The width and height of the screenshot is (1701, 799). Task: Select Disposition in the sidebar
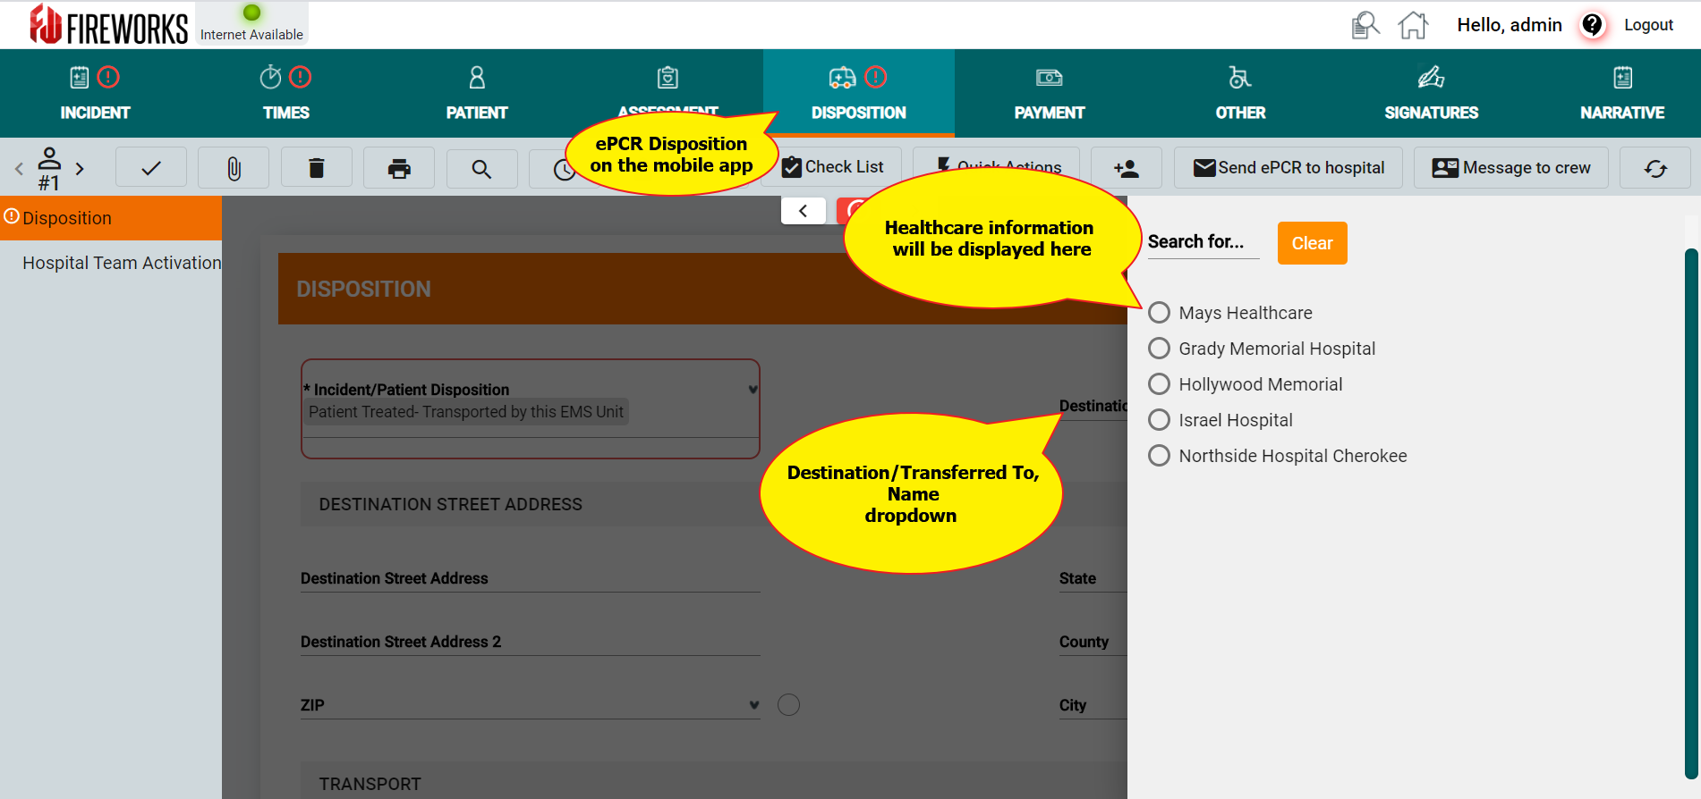(111, 218)
